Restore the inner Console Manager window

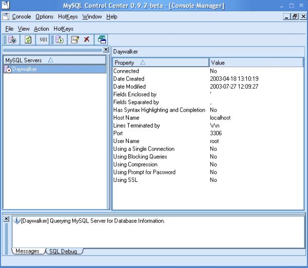point(295,17)
